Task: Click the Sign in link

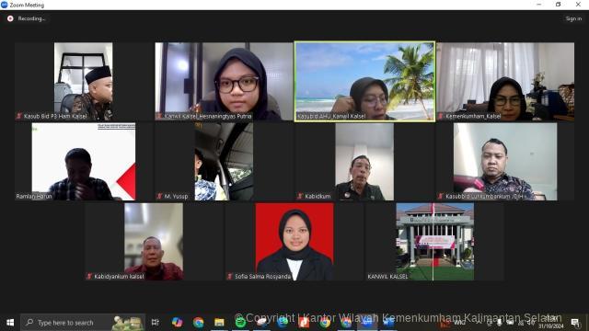Action: 573,18
